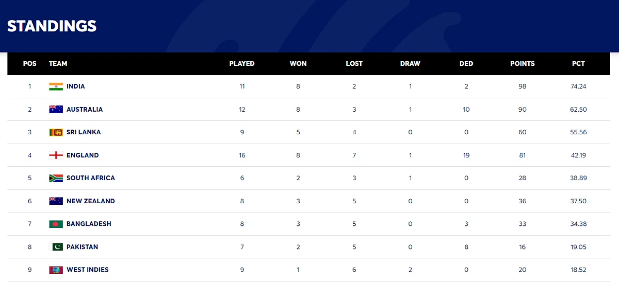Click India's 74.24 PCT value
This screenshot has width=619, height=283.
578,86
